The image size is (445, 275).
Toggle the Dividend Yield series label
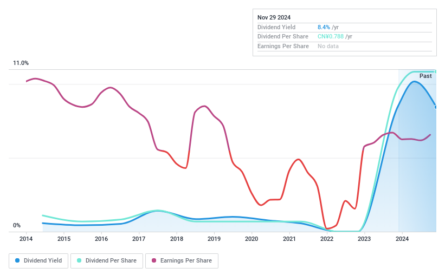click(x=42, y=260)
